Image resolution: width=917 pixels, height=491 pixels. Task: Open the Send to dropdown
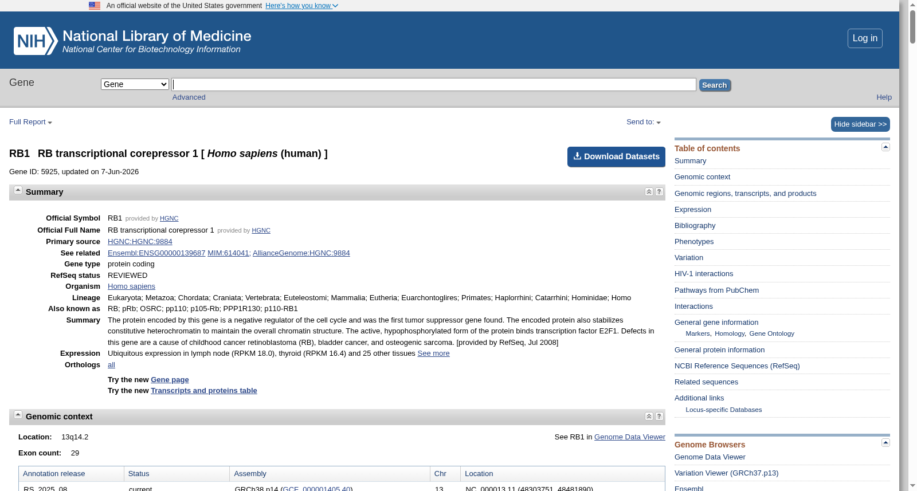643,122
